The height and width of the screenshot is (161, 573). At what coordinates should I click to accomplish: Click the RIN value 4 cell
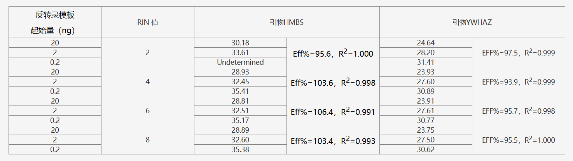click(x=147, y=82)
